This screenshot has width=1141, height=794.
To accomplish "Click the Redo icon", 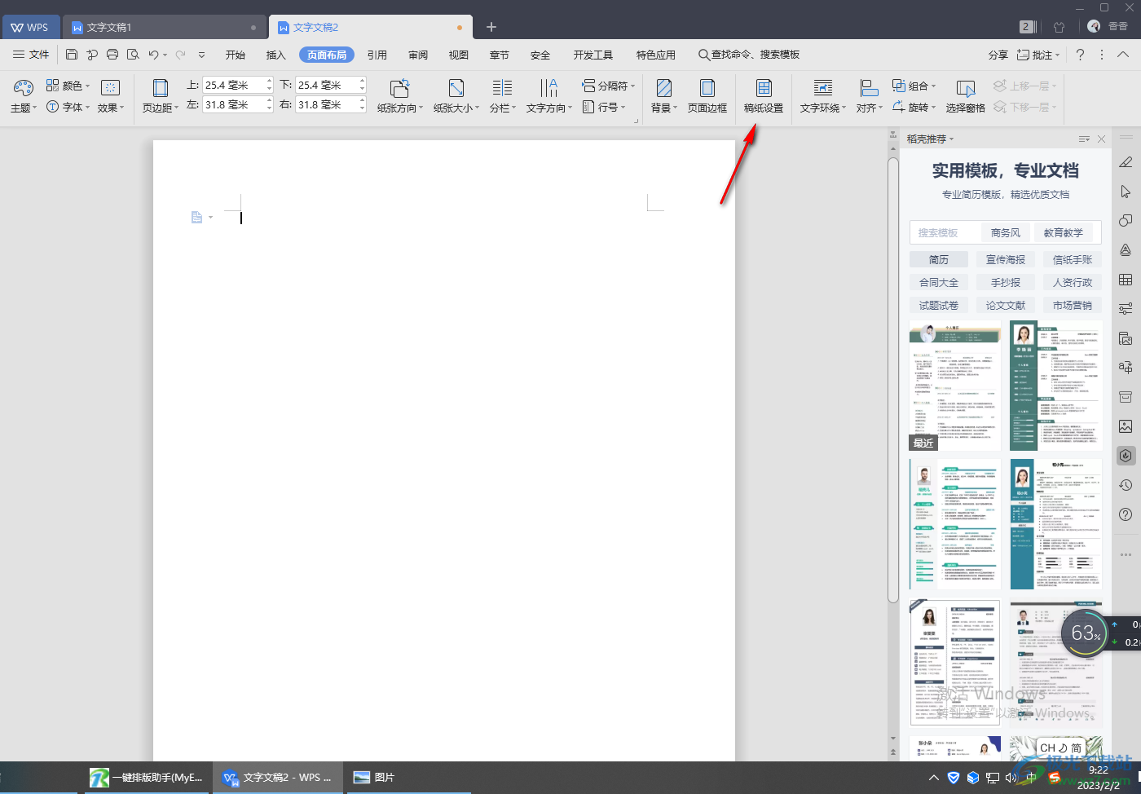I will click(180, 55).
